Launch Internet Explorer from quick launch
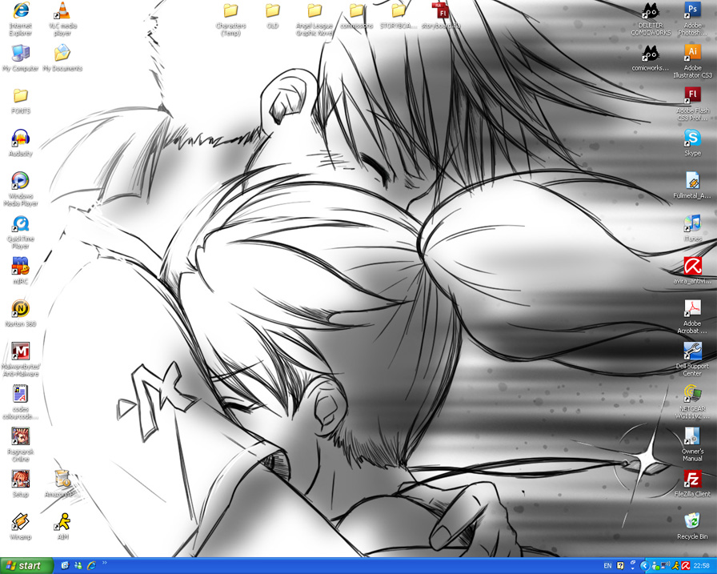Image resolution: width=717 pixels, height=574 pixels. [x=91, y=566]
